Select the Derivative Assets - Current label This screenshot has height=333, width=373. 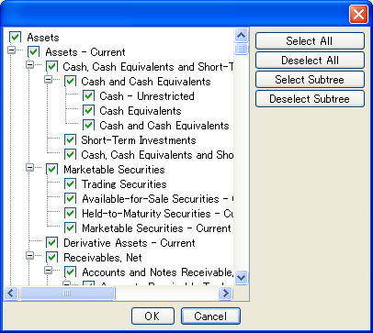click(130, 243)
